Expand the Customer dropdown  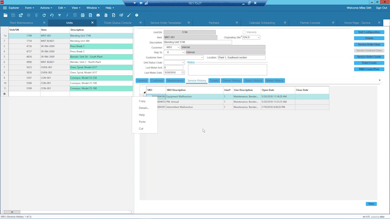pos(178,47)
